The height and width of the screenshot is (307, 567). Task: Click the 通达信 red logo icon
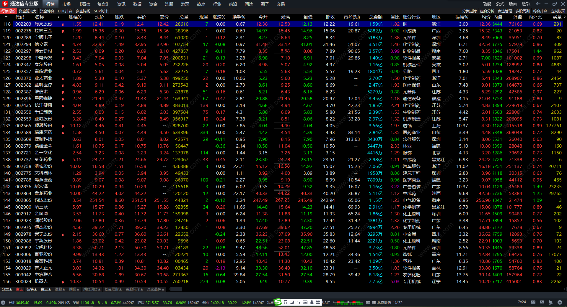5,4
